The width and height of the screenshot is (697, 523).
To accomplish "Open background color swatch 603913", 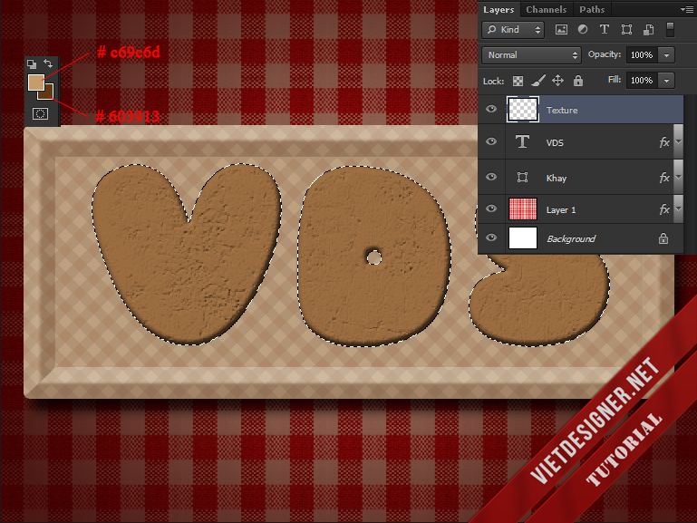I will pyautogui.click(x=48, y=93).
